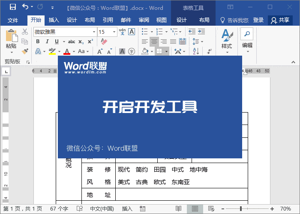
Task: Toggle Italic formatting
Action: (47, 42)
